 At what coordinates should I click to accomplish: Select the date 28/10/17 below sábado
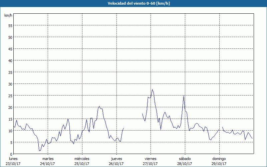click(x=185, y=164)
